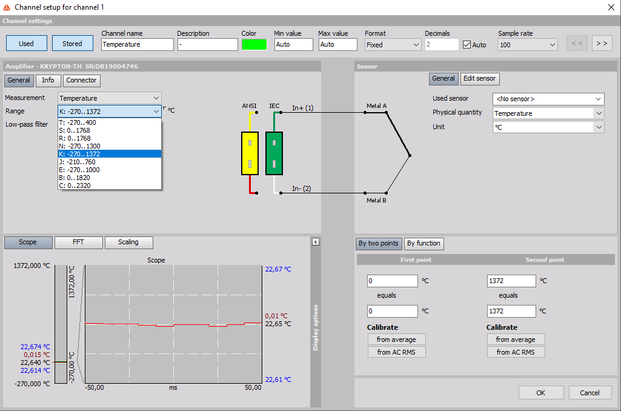
Task: Click the Max value field
Action: [x=338, y=44]
